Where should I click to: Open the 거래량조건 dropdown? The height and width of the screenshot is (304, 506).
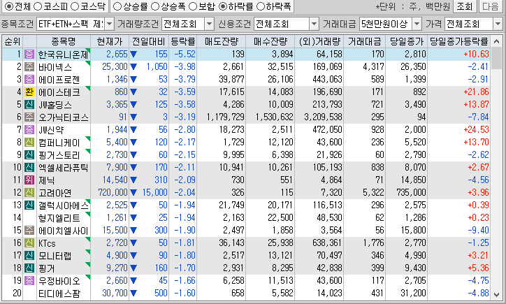coord(210,24)
